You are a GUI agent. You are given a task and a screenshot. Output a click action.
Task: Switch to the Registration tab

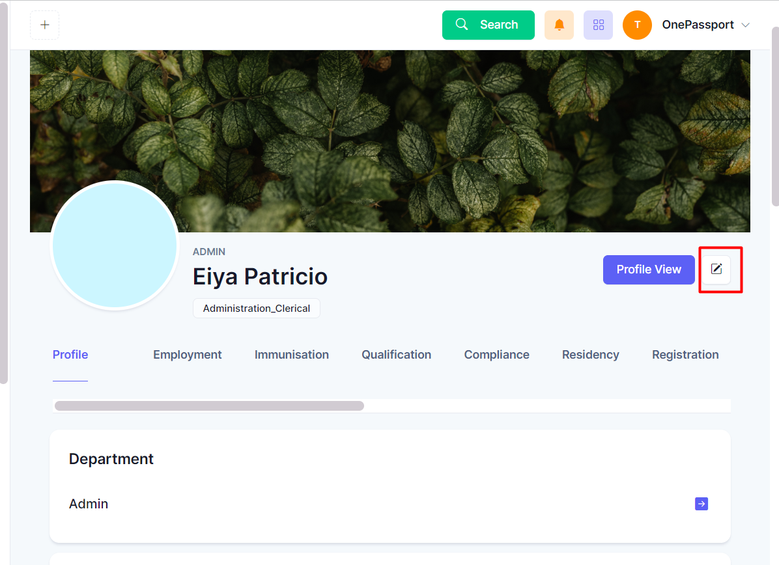(685, 355)
